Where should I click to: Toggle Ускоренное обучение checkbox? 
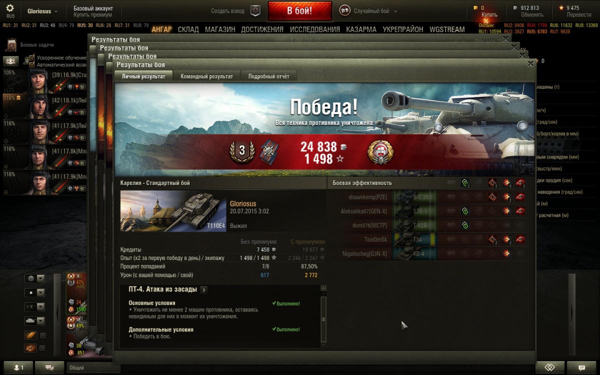(x=32, y=58)
